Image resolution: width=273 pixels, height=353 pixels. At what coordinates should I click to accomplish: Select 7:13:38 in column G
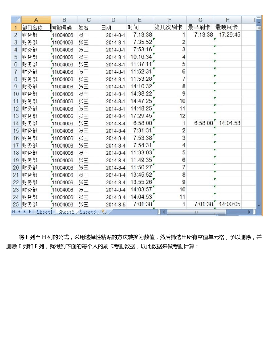point(200,35)
